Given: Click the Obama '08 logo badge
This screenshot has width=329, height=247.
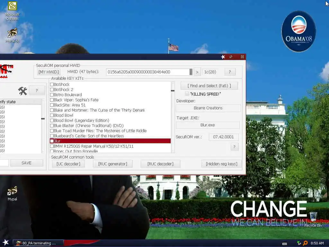Looking at the screenshot, I should tap(298, 31).
